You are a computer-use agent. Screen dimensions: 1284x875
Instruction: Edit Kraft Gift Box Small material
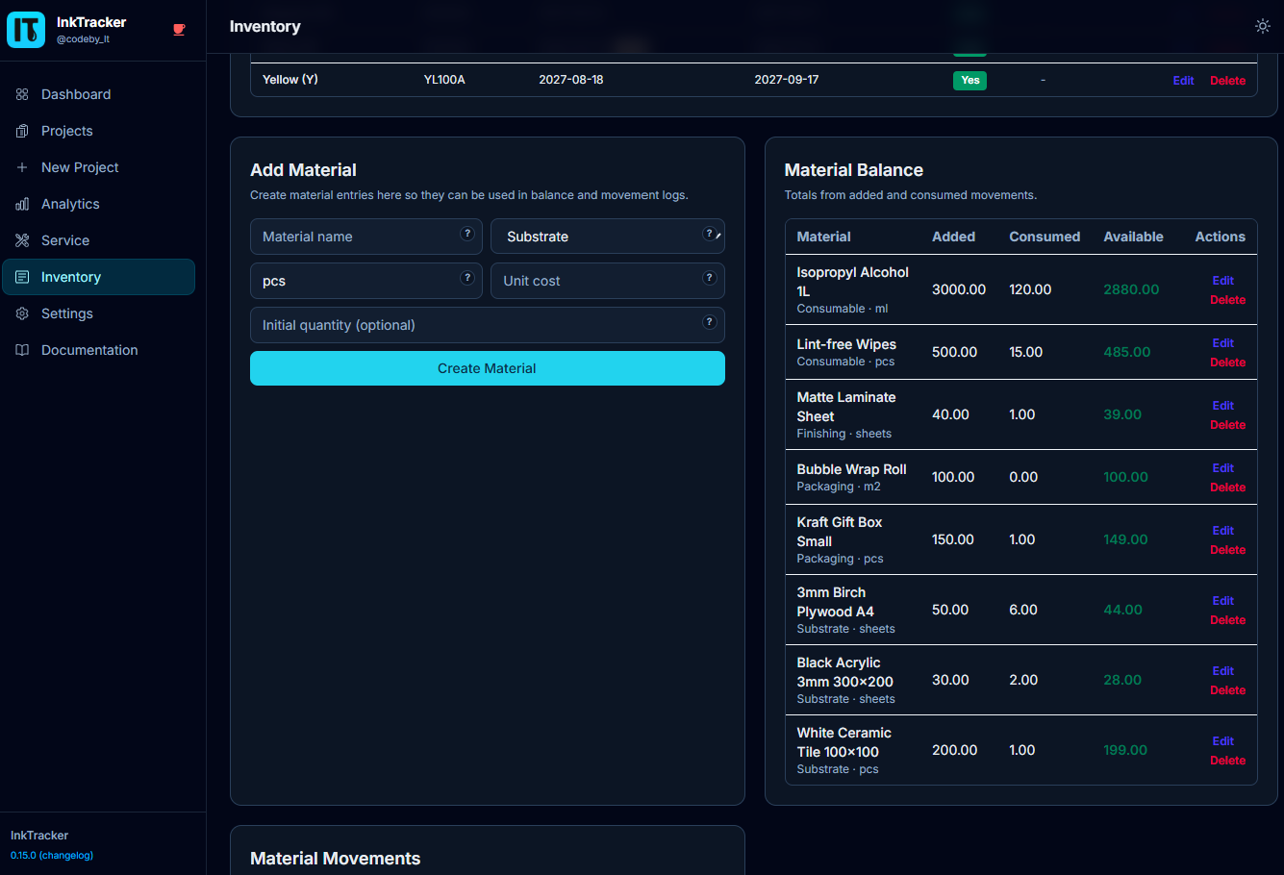(1223, 531)
